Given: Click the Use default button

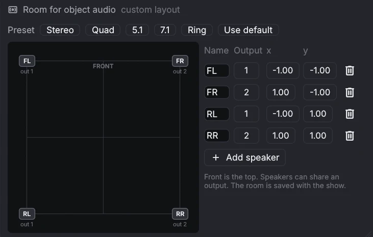Looking at the screenshot, I should [248, 30].
